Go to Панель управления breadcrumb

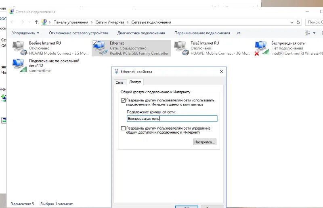click(x=71, y=22)
